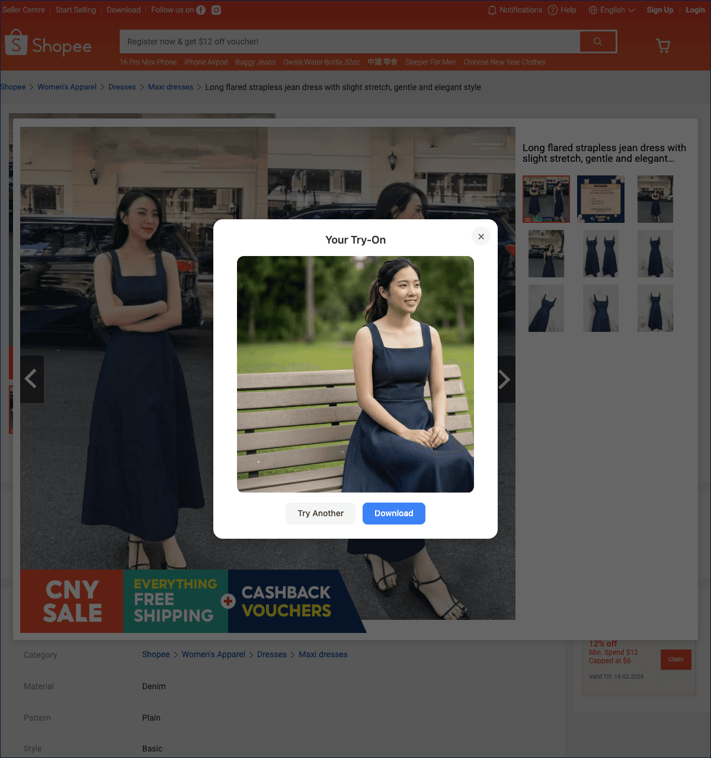711x758 pixels.
Task: Open Shopee's Instagram icon
Action: pos(216,10)
